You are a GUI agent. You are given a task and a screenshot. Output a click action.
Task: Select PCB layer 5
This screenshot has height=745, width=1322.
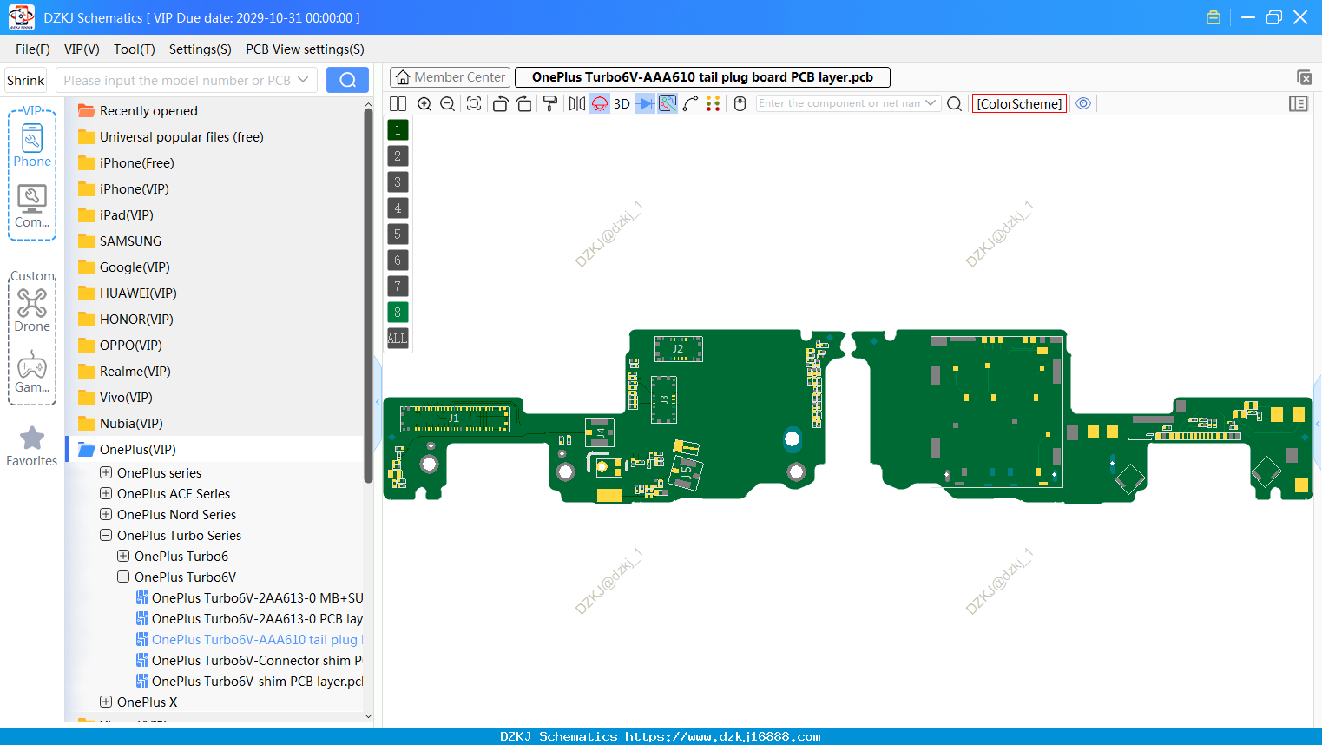click(398, 234)
